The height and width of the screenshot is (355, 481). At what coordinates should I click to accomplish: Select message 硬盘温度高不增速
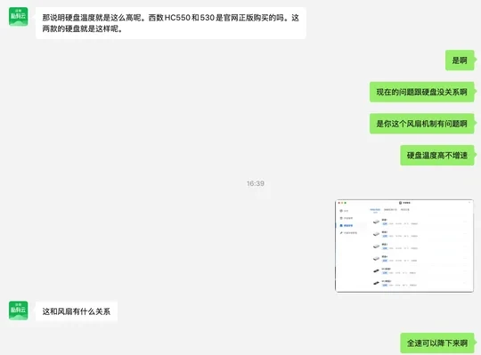(x=437, y=156)
